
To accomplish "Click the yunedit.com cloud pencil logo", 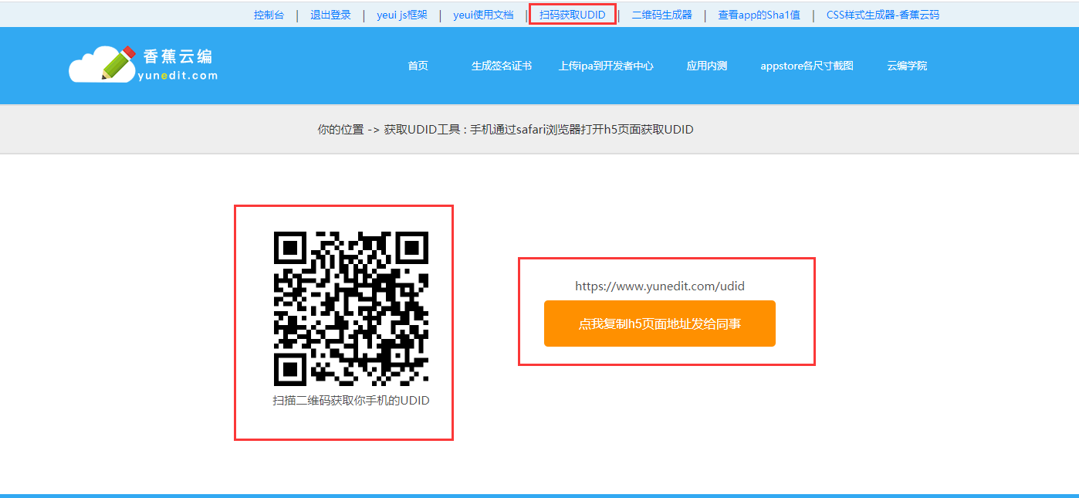I will [x=143, y=65].
